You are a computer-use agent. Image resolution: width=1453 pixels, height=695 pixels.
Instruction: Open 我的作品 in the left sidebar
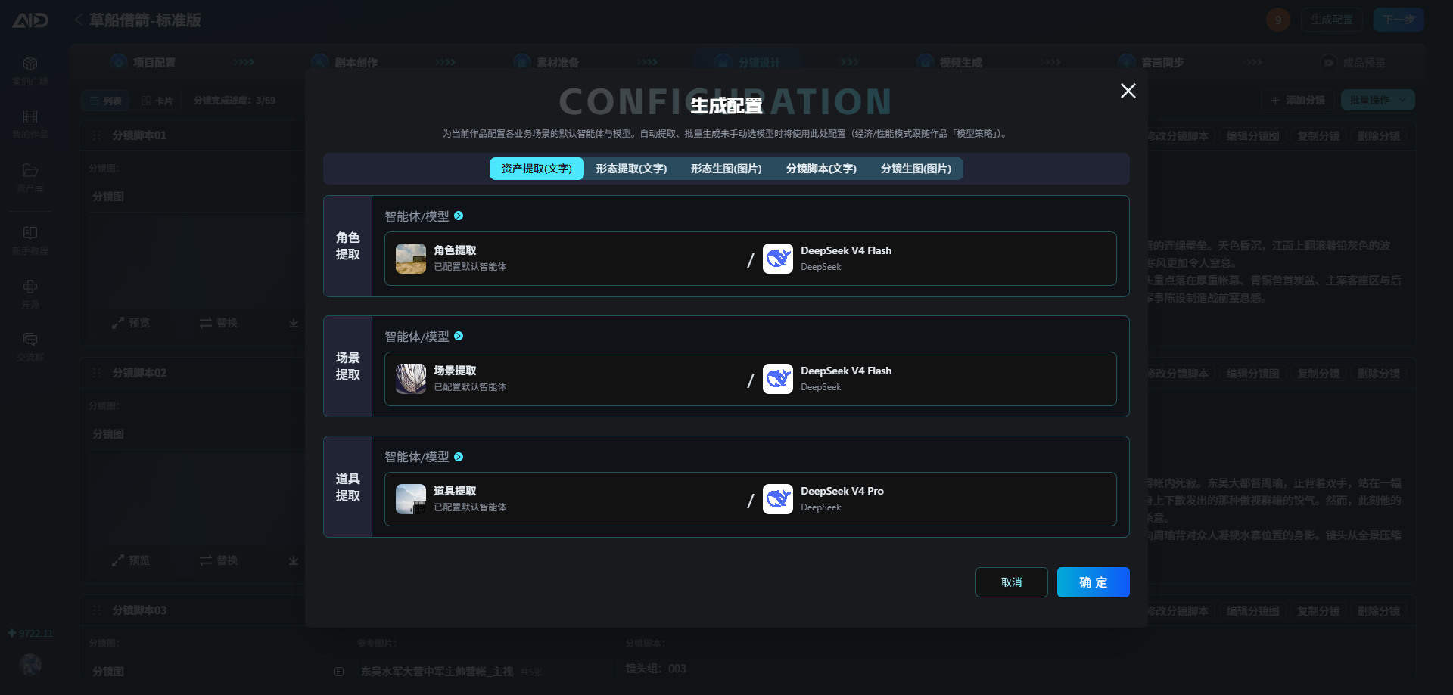pos(30,124)
